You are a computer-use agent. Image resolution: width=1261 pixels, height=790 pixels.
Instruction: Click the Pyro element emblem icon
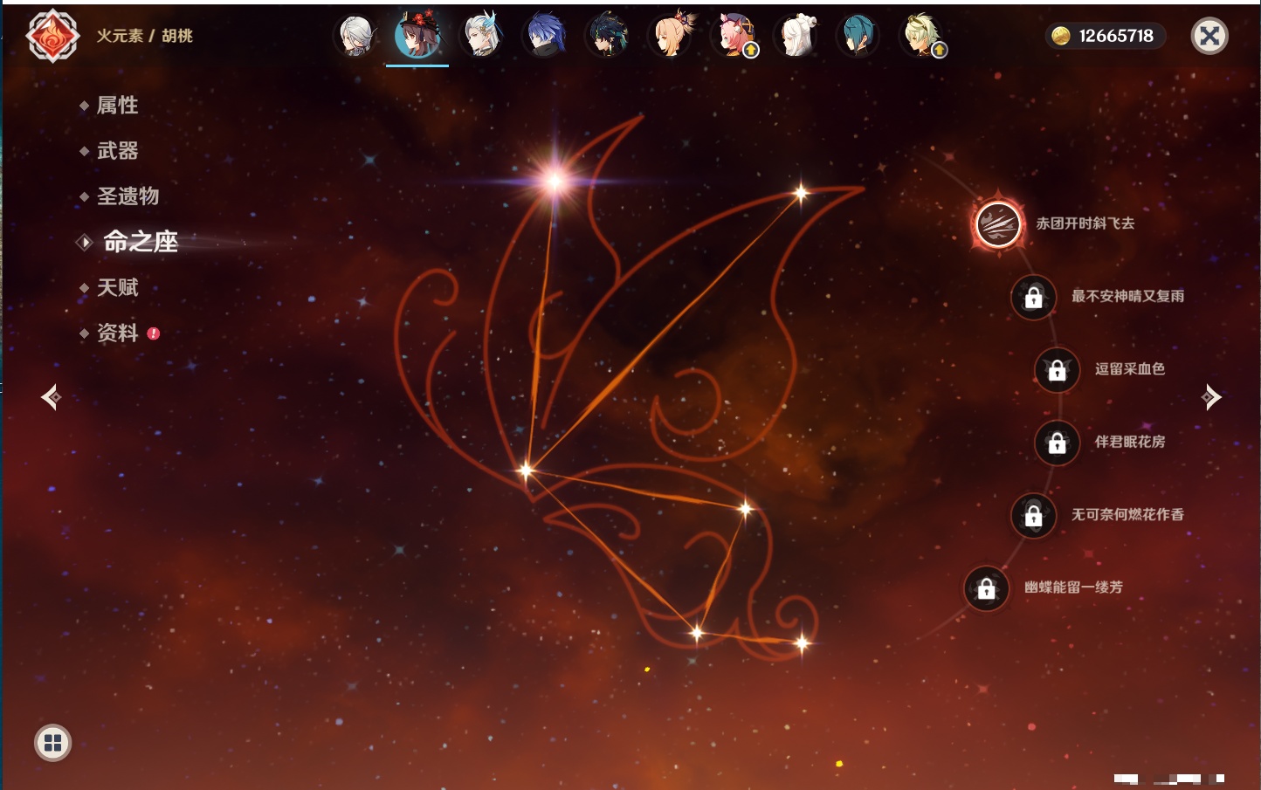(x=52, y=36)
